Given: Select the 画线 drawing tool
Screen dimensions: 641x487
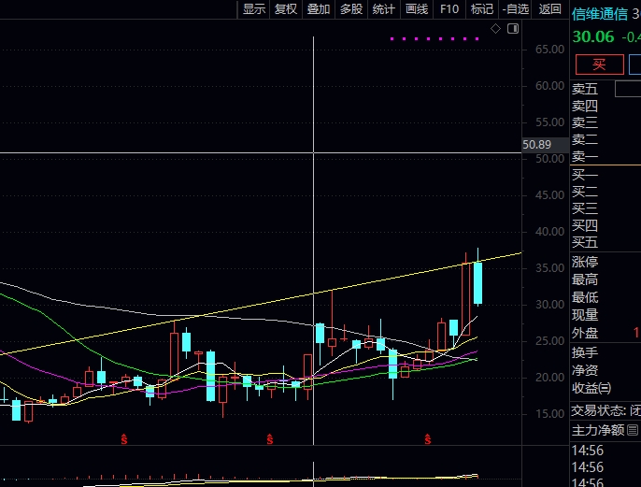Looking at the screenshot, I should point(417,9).
